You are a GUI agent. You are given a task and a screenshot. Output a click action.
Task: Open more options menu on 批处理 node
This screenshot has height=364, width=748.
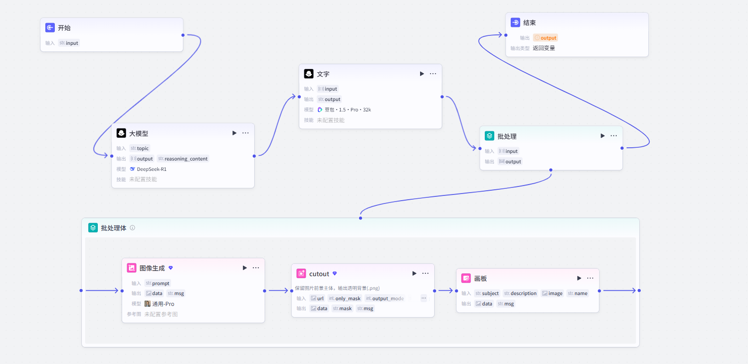point(614,136)
